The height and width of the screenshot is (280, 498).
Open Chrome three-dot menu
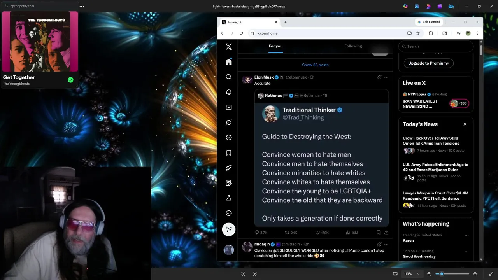[x=477, y=33]
